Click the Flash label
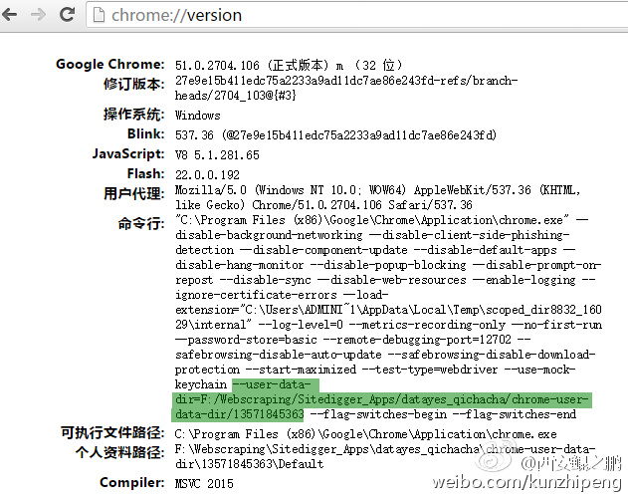Image resolution: width=628 pixels, height=499 pixels. [x=145, y=173]
